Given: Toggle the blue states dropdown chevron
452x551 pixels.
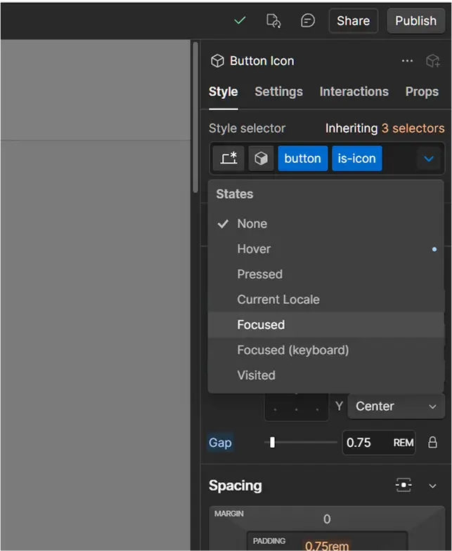Looking at the screenshot, I should (428, 159).
